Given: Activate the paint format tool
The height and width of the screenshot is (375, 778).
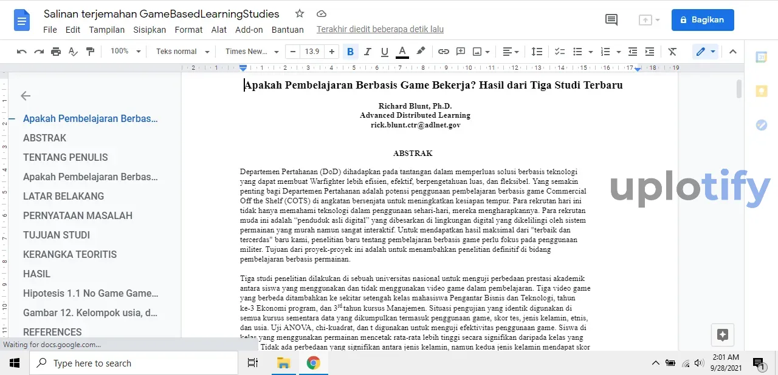Looking at the screenshot, I should tap(90, 52).
